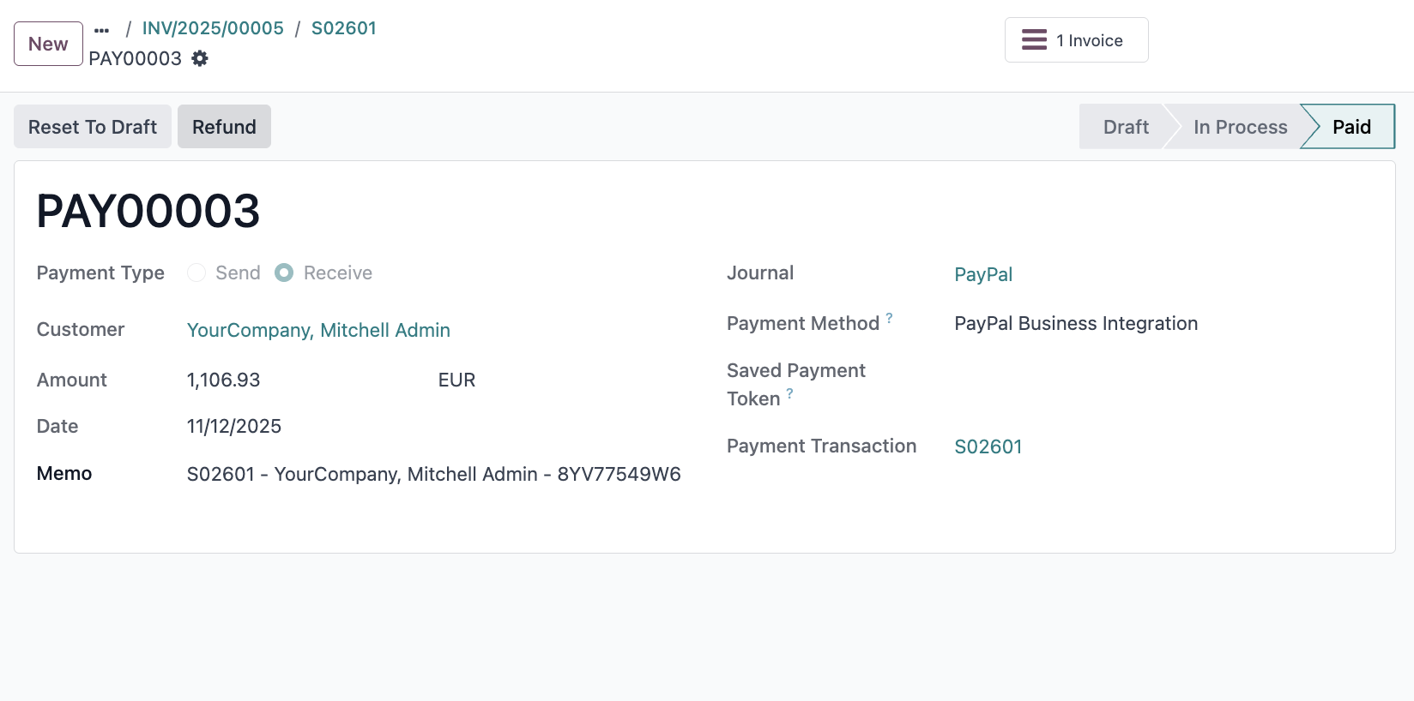Click Reset To Draft button
Screen dimensions: 1414x701
coord(93,127)
